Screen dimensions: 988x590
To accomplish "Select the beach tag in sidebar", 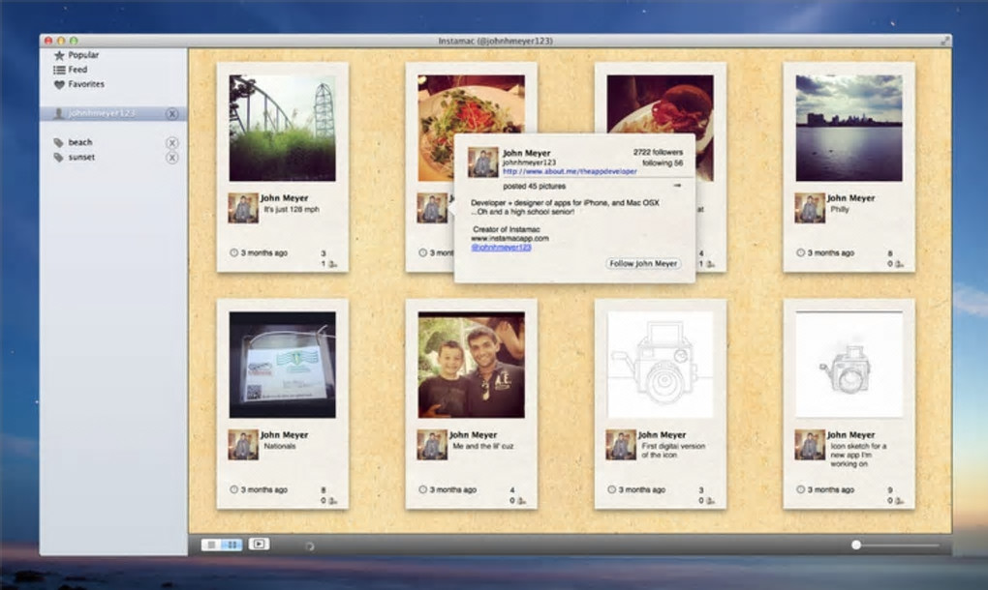I will click(79, 142).
